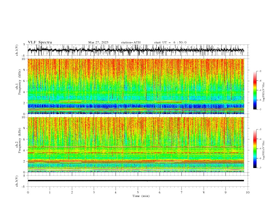
Task: Click the "-7" tick on ch.1 colorbar
Action: click(x=260, y=109)
